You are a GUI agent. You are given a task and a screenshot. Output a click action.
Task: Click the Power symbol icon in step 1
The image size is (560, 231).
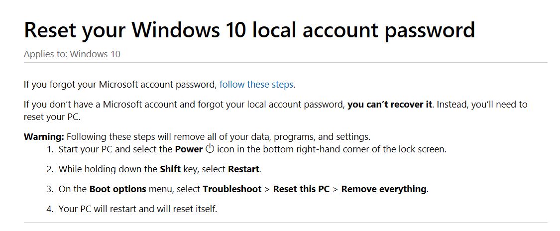click(210, 148)
